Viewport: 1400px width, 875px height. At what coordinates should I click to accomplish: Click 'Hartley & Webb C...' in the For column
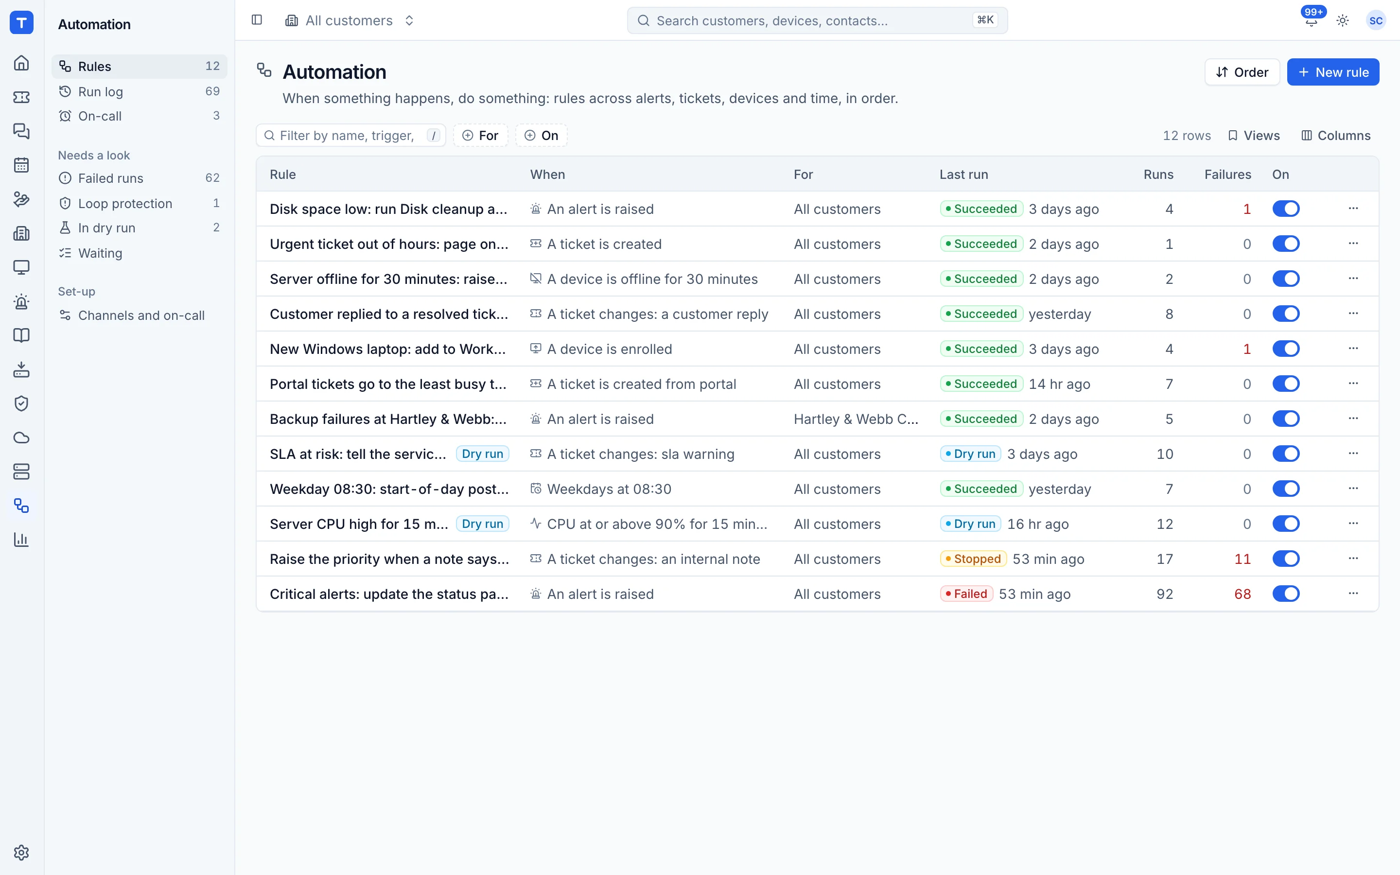pos(856,419)
